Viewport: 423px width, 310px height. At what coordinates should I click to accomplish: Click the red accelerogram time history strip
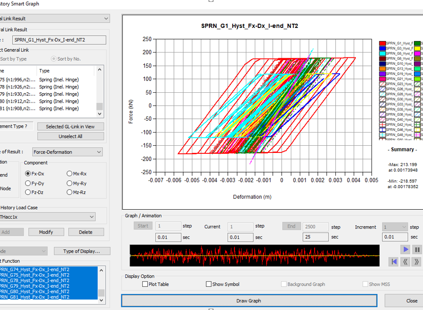254,255
